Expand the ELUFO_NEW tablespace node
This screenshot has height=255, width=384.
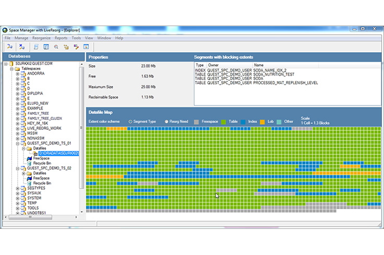(18, 104)
